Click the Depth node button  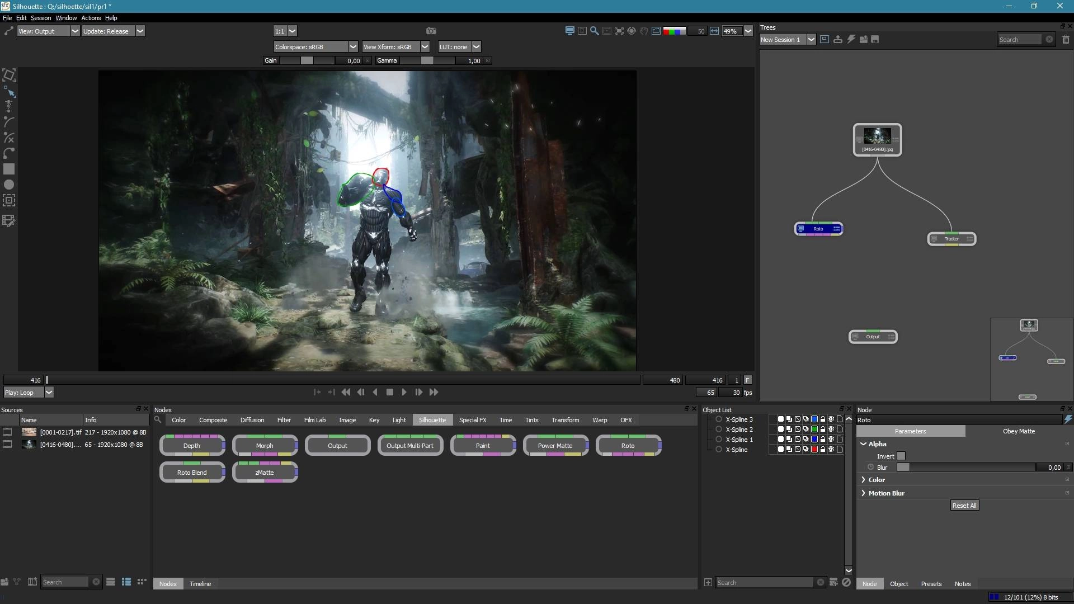[192, 446]
